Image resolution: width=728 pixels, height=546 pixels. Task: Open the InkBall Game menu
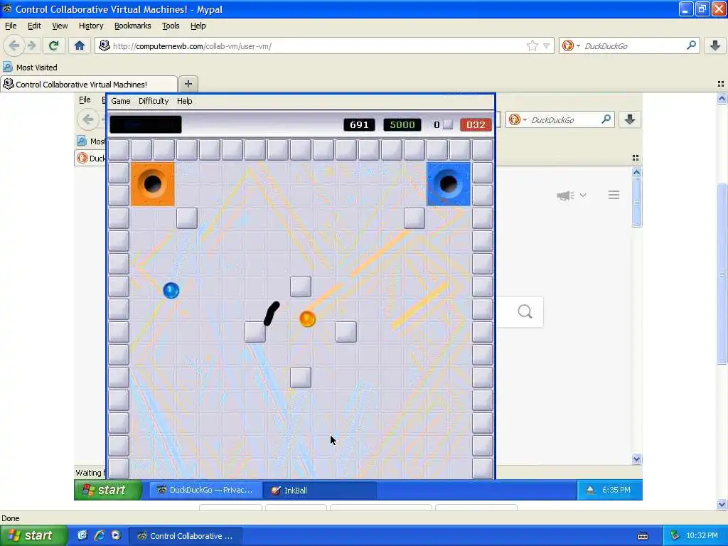121,101
